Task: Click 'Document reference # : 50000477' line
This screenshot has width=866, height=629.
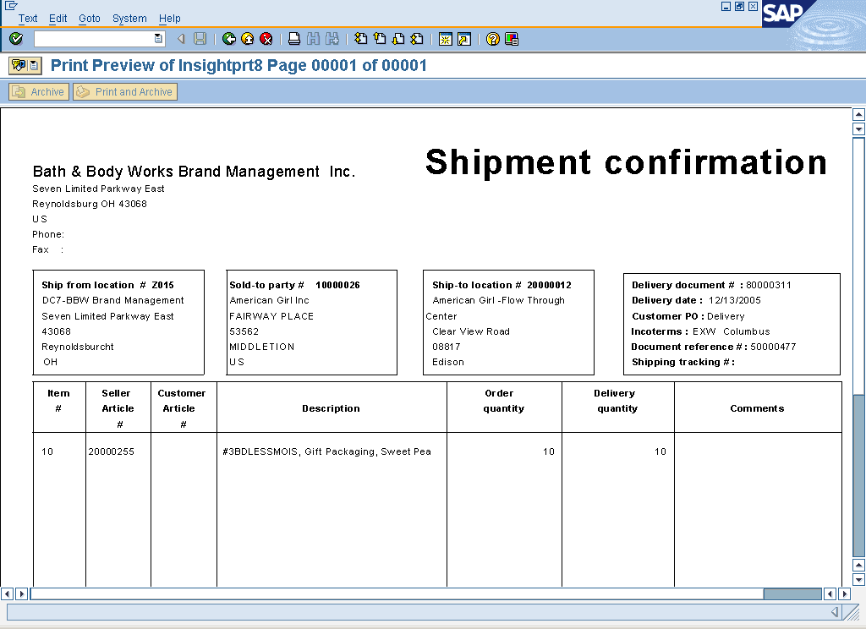Action: (714, 347)
